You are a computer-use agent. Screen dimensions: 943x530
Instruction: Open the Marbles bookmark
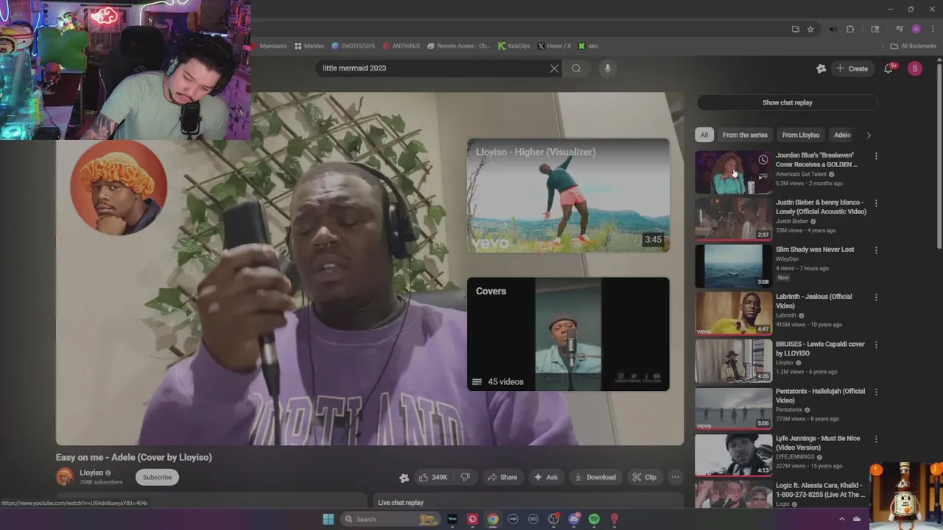pyautogui.click(x=309, y=46)
